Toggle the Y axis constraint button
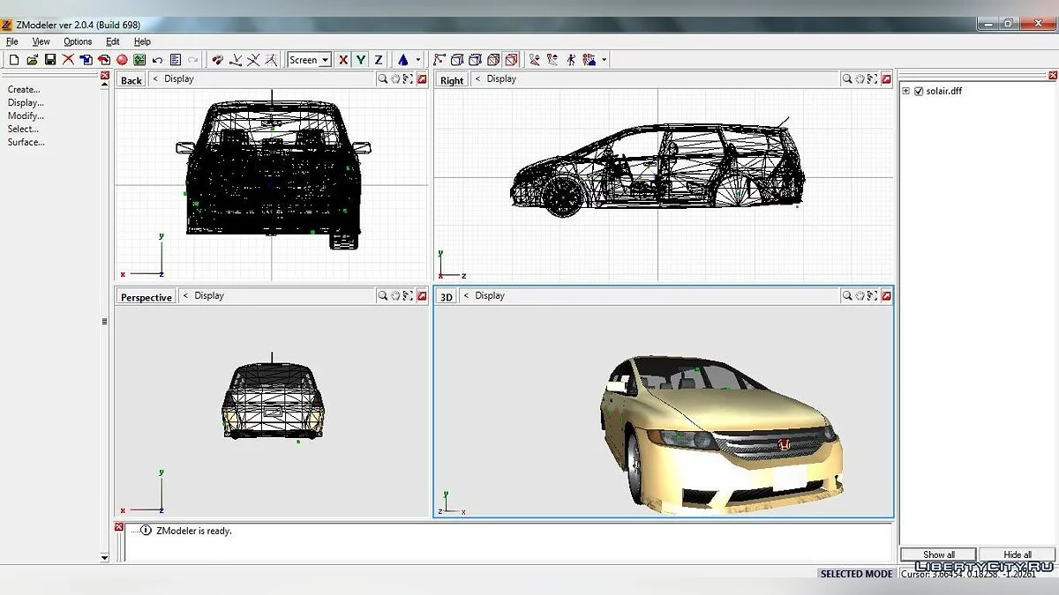 [361, 60]
